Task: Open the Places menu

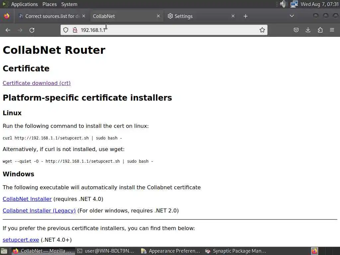Action: [x=49, y=4]
